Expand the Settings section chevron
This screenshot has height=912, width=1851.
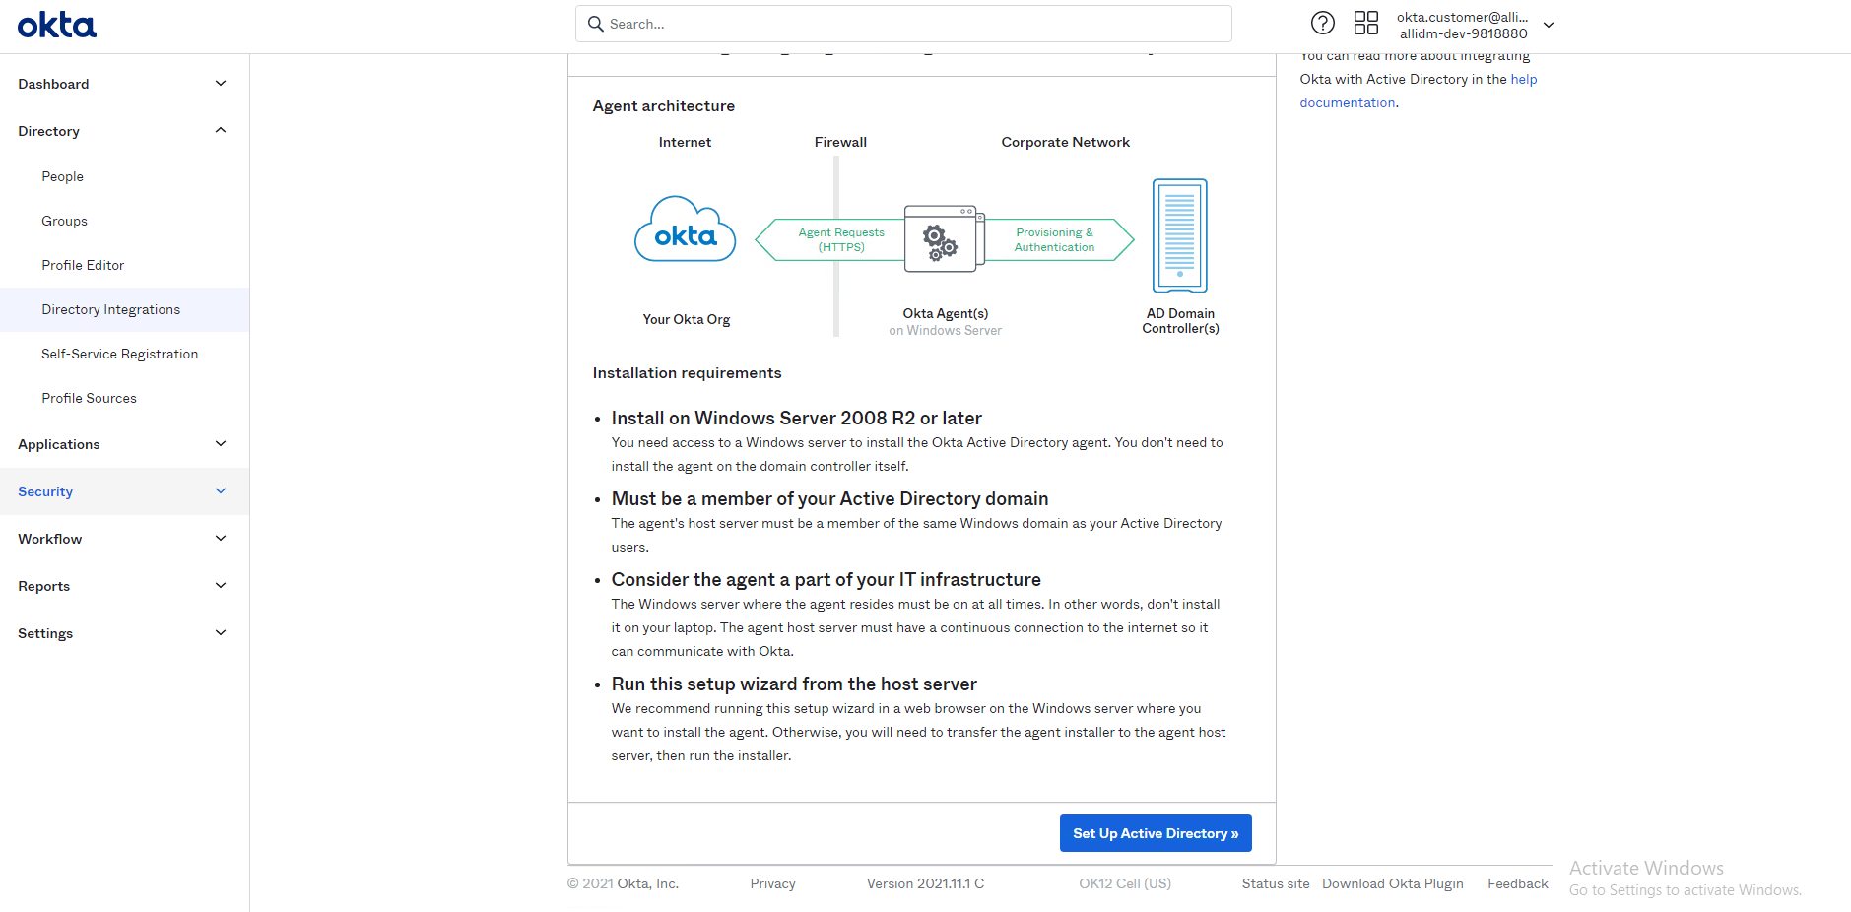(x=221, y=633)
